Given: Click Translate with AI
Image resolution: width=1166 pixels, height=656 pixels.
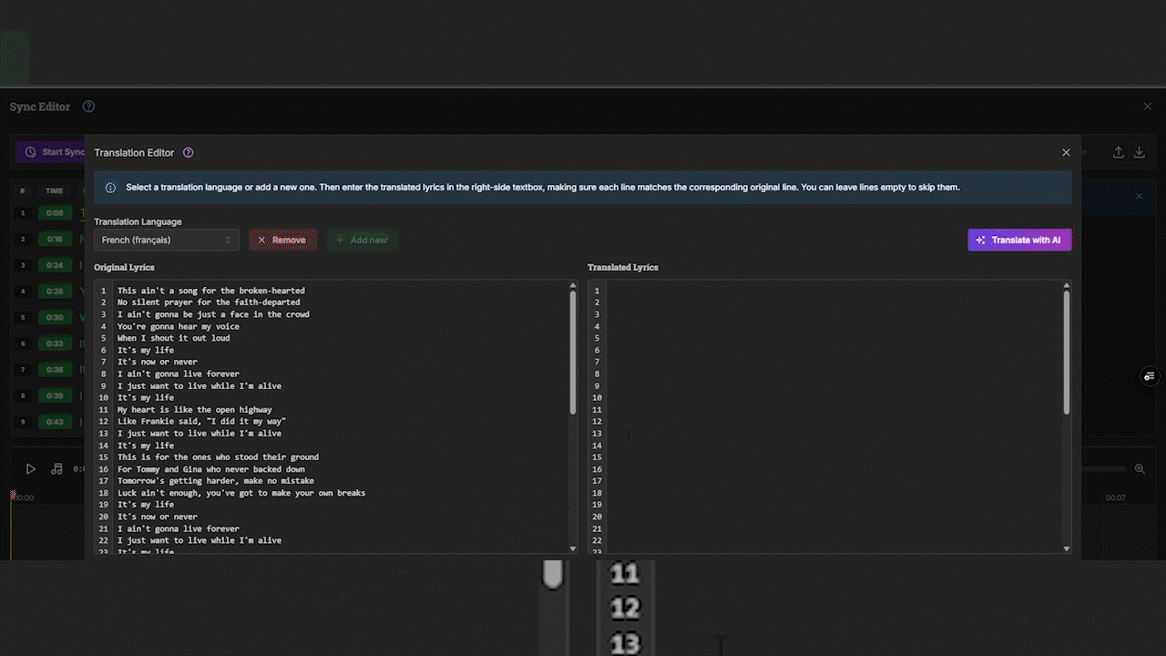Looking at the screenshot, I should (x=1019, y=240).
